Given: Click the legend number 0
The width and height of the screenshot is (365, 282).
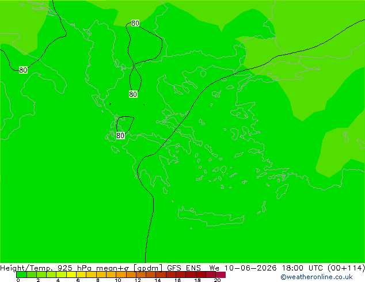Looking at the screenshot, I should (x=18, y=280).
